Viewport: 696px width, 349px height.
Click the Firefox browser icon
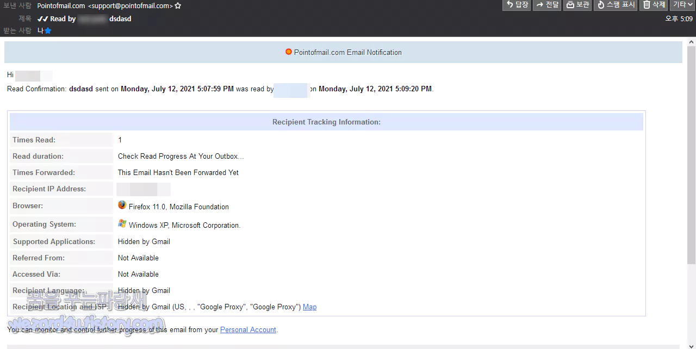click(x=122, y=205)
